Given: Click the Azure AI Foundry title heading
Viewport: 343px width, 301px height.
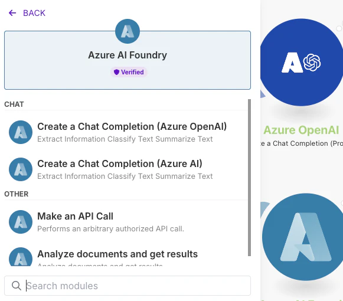Looking at the screenshot, I should (128, 55).
